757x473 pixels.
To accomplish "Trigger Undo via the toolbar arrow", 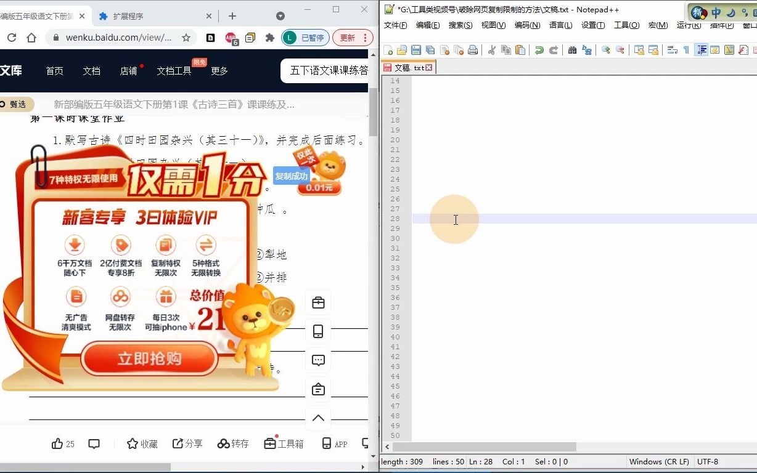I will coord(539,50).
